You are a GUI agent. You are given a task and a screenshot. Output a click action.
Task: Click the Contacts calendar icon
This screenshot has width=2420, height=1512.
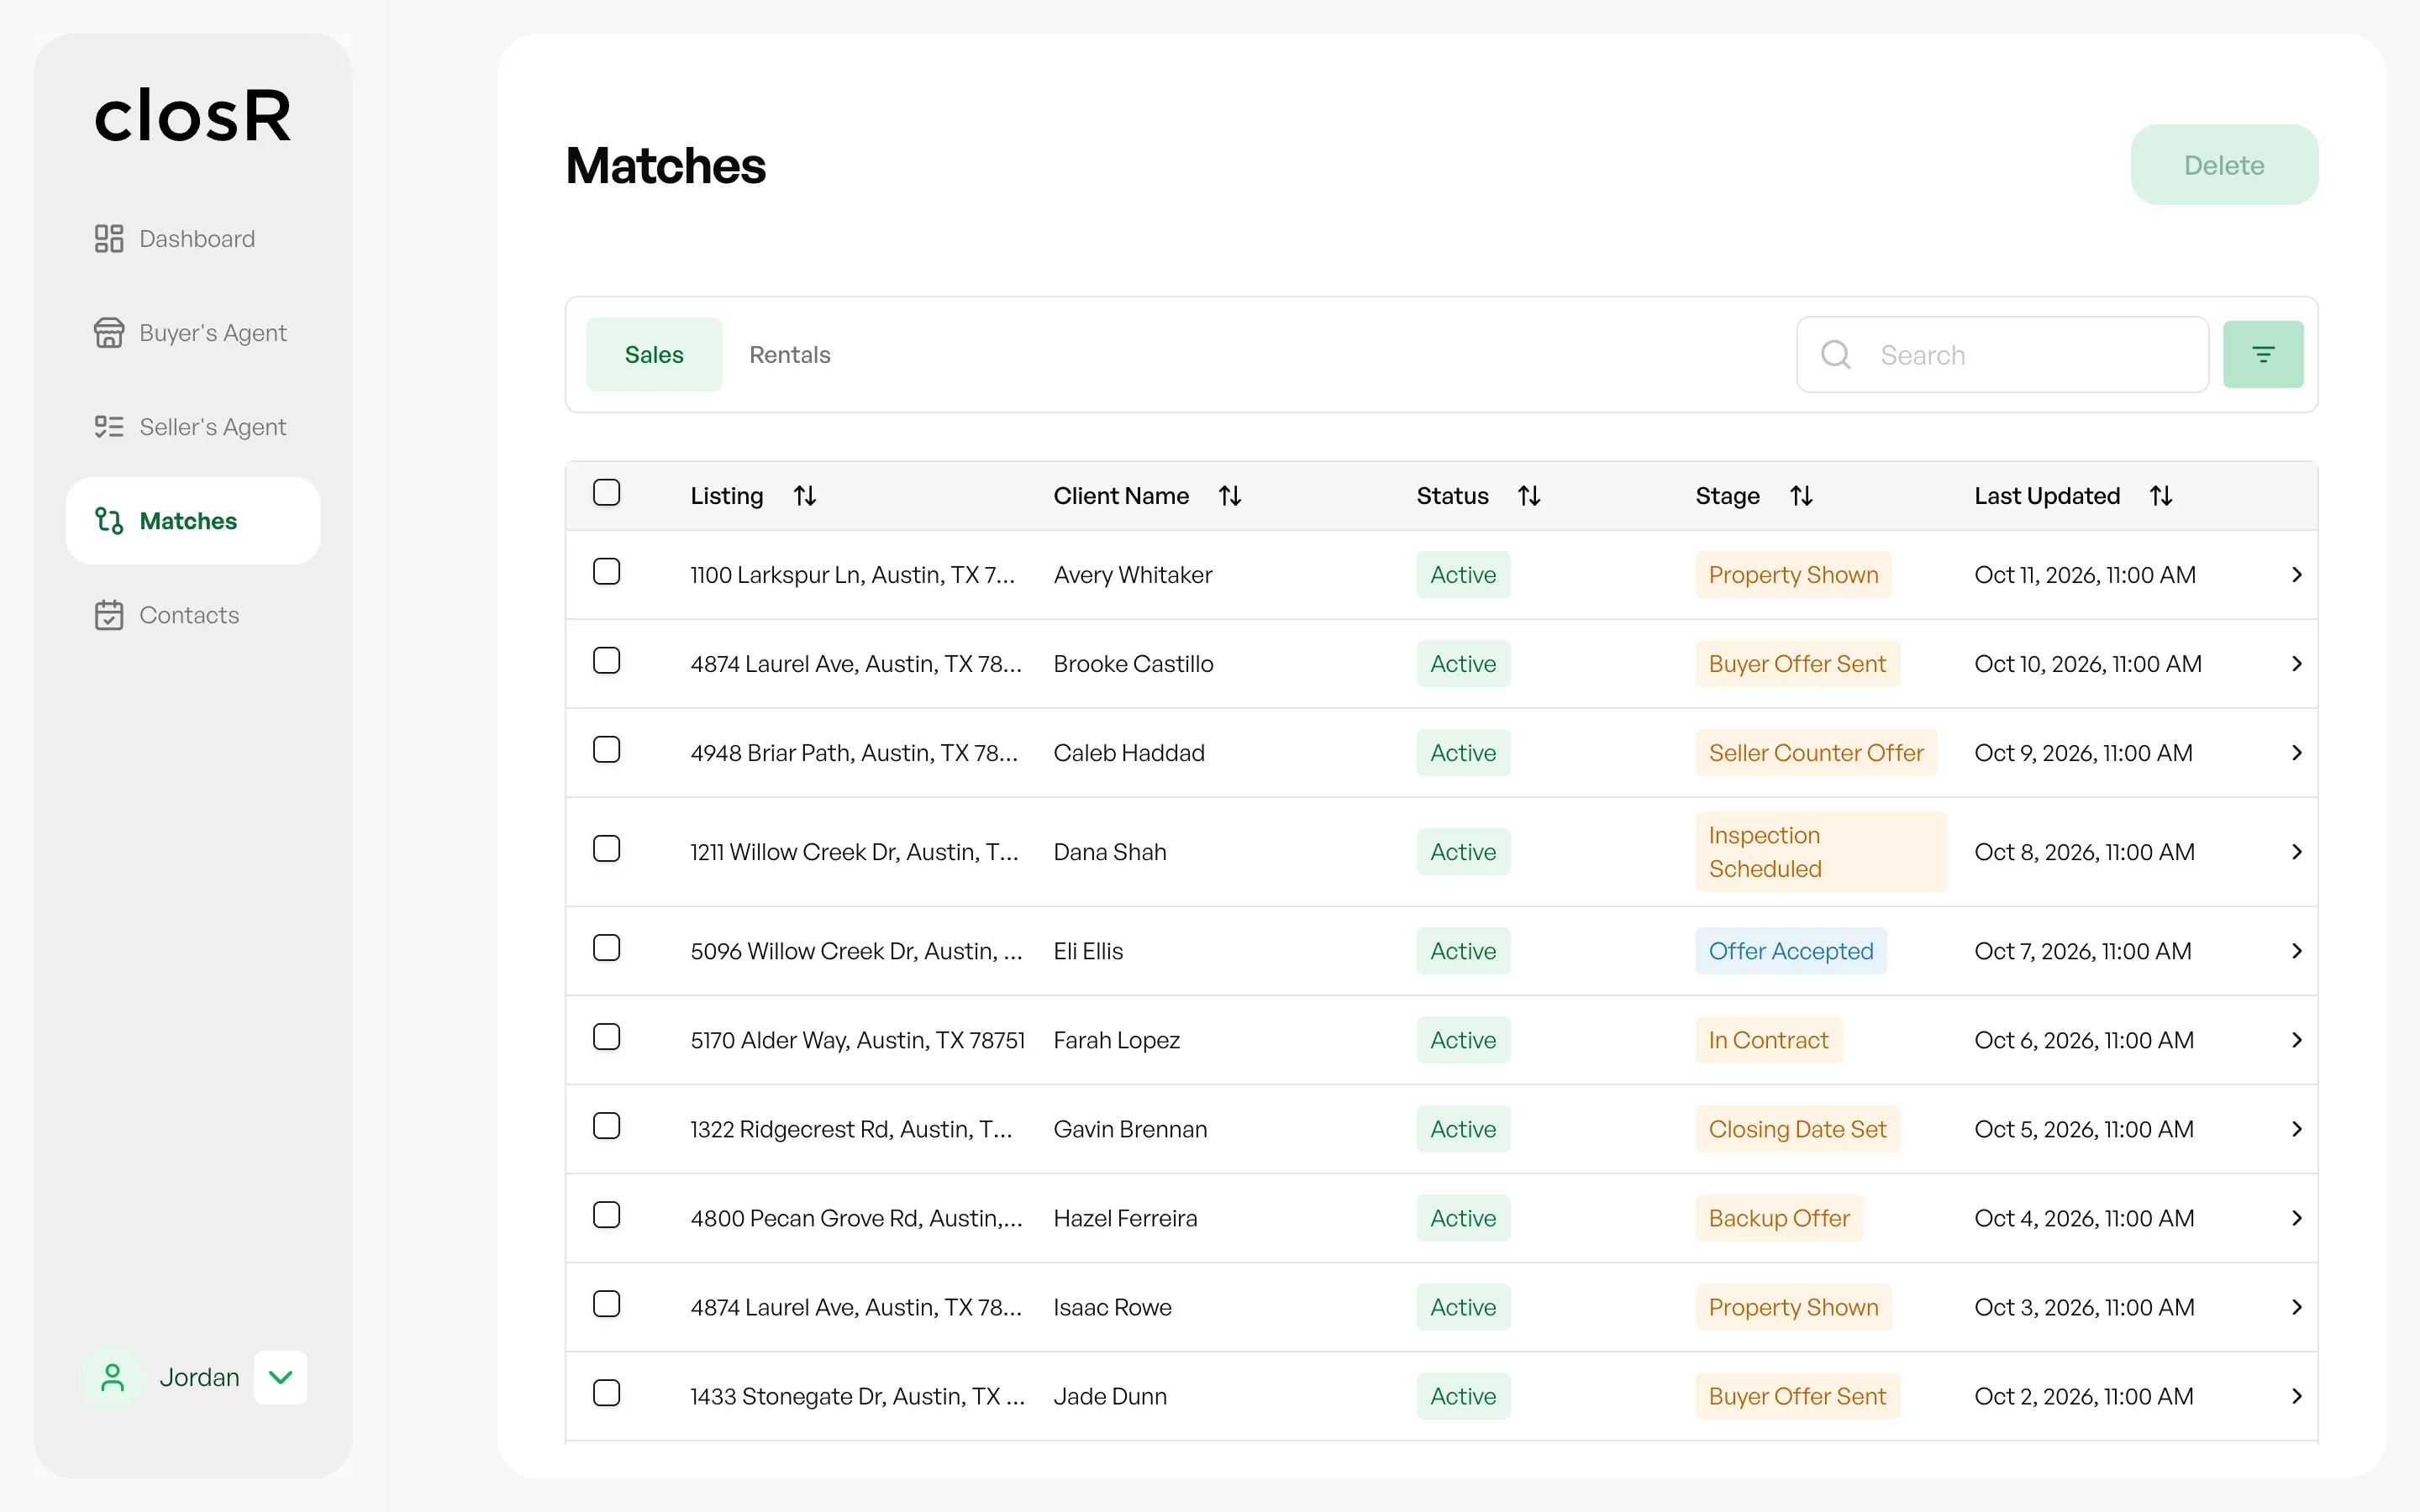109,615
